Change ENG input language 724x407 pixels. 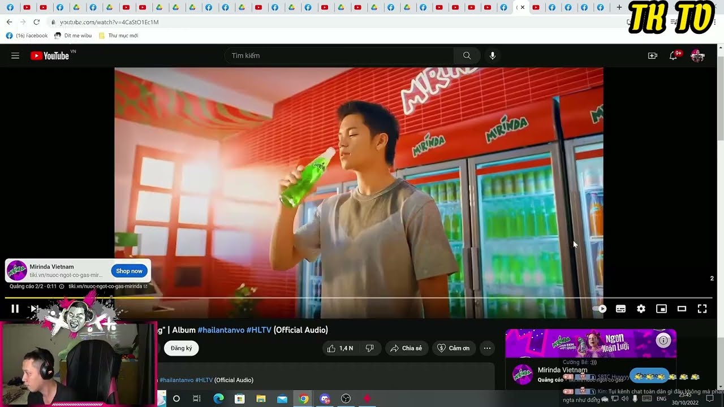(661, 399)
